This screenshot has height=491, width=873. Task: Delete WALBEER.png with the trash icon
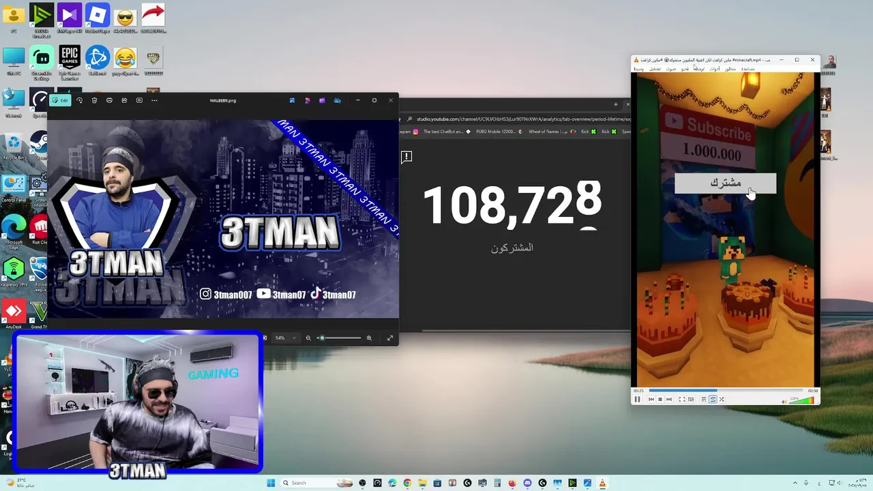click(x=94, y=100)
